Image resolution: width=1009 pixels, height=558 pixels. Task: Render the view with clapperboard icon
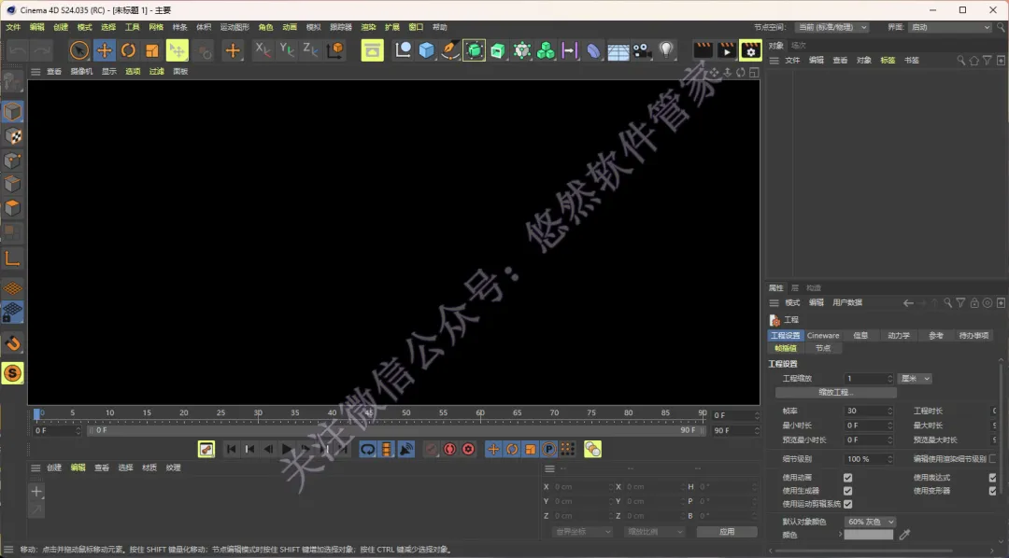tap(703, 50)
